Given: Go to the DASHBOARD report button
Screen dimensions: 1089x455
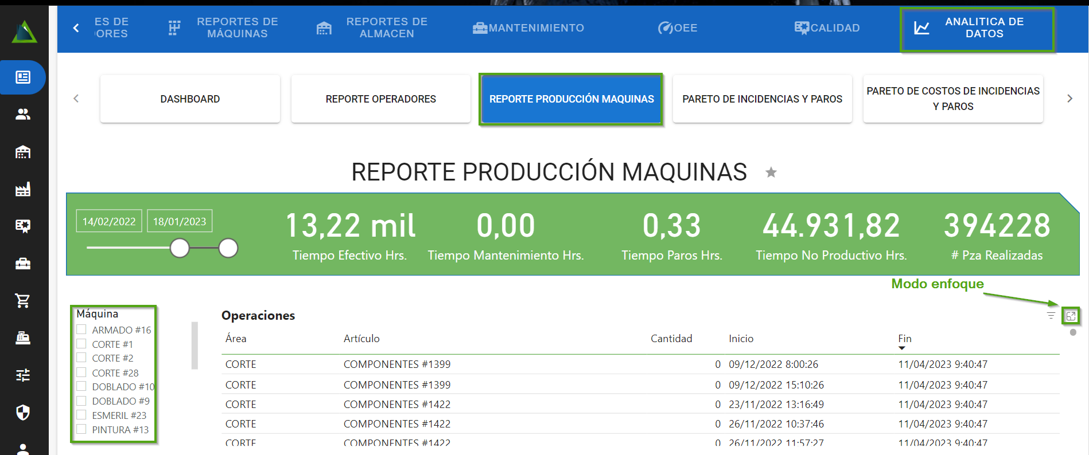Looking at the screenshot, I should (x=190, y=99).
